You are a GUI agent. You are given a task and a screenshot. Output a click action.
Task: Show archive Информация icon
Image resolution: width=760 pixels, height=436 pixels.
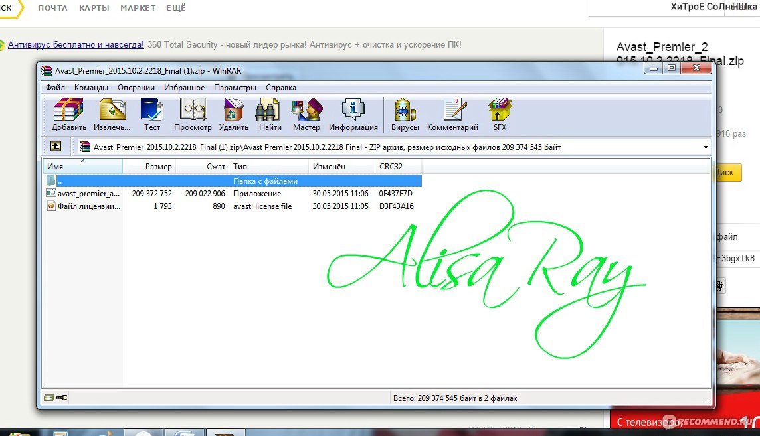(353, 114)
